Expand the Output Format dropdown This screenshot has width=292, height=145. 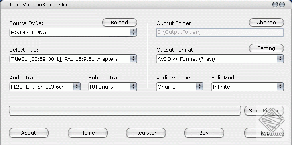point(220,59)
